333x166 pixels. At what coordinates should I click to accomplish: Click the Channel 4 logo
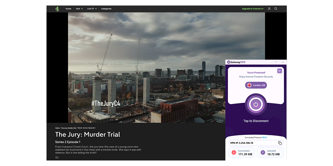point(57,9)
